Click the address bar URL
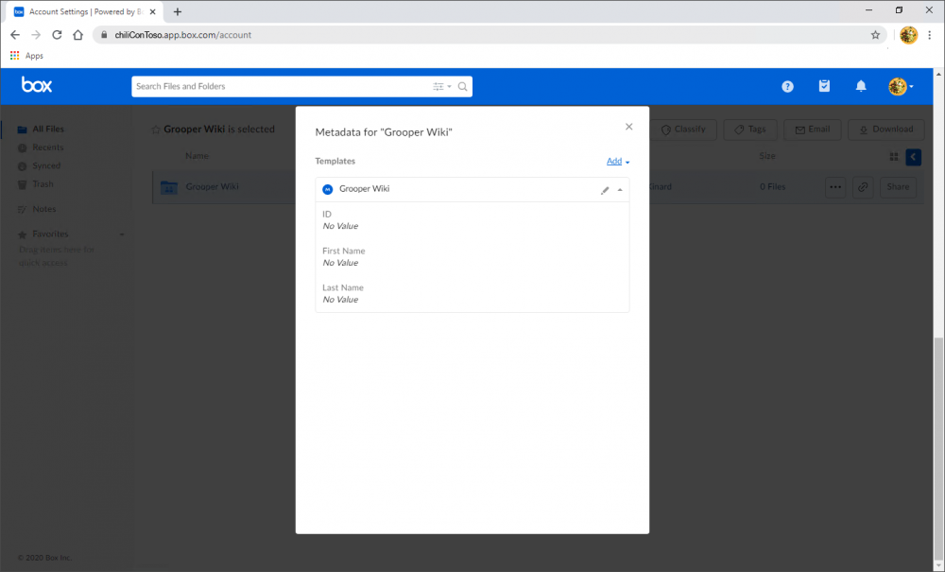 pos(183,35)
